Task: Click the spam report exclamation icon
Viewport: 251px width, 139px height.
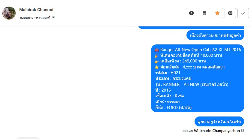Action: pos(192,13)
